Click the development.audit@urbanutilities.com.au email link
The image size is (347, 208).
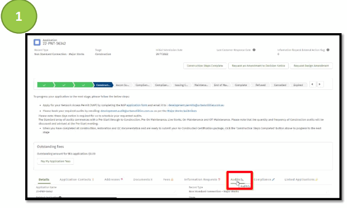point(127,111)
